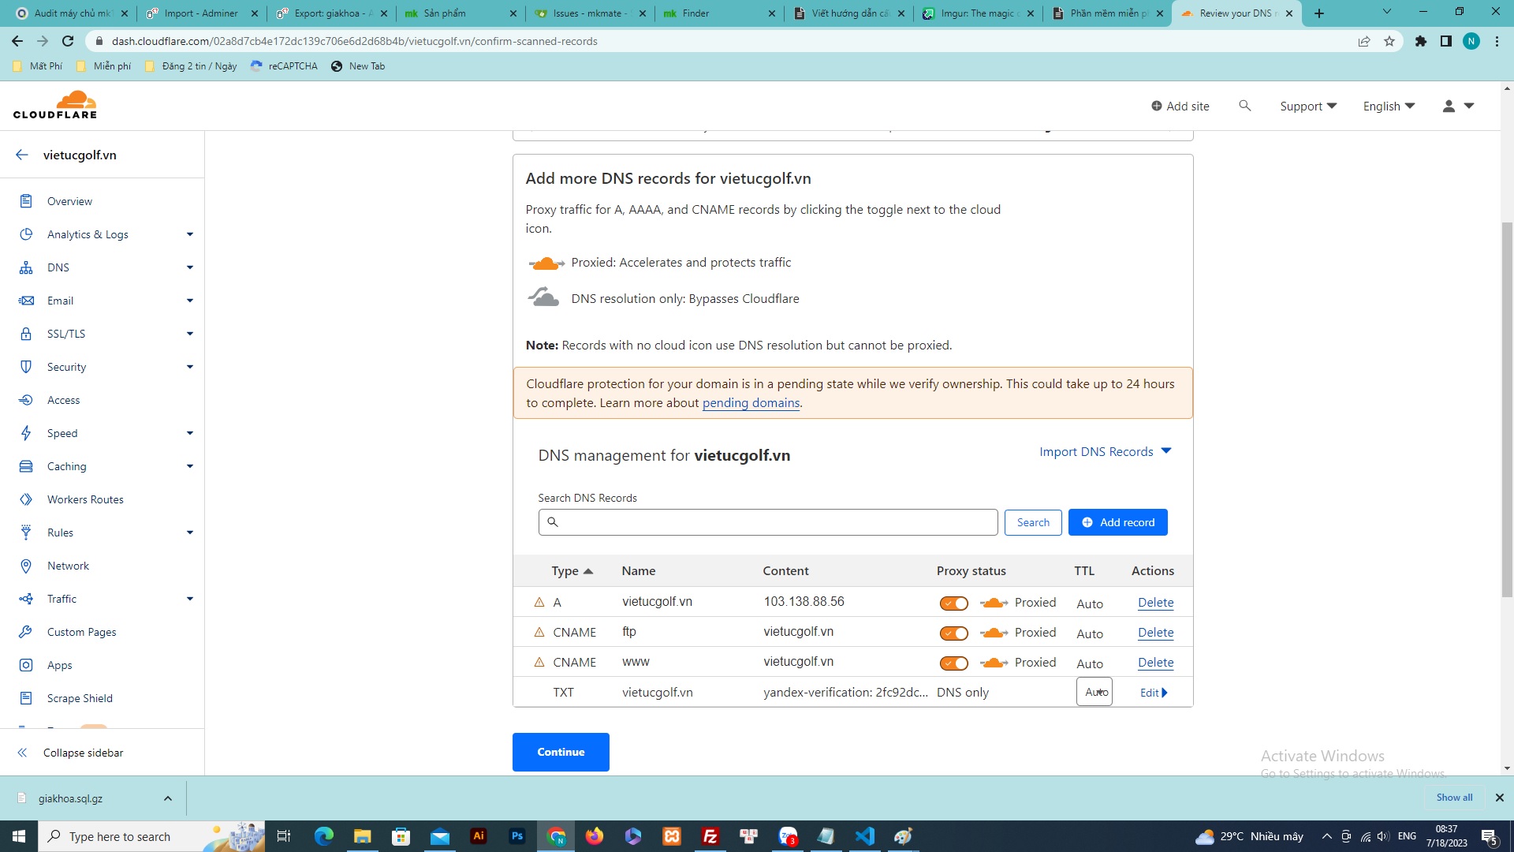Bookmark this page with the star icon
Screen dimensions: 1514x852
click(x=1389, y=41)
